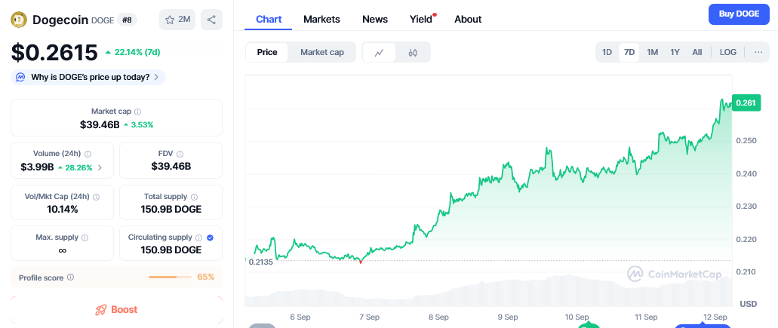Open Total supply info icon
778x328 pixels.
coord(195,197)
